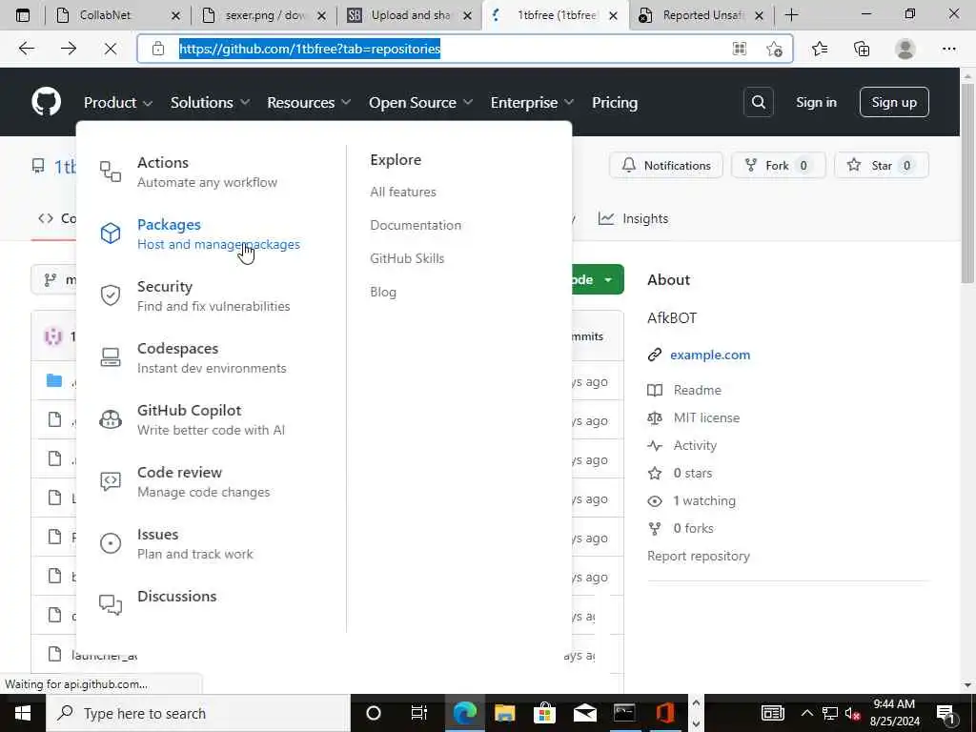Viewport: 976px width, 732px height.
Task: Switch to the Reported Unsafe browser tab
Action: click(x=701, y=15)
